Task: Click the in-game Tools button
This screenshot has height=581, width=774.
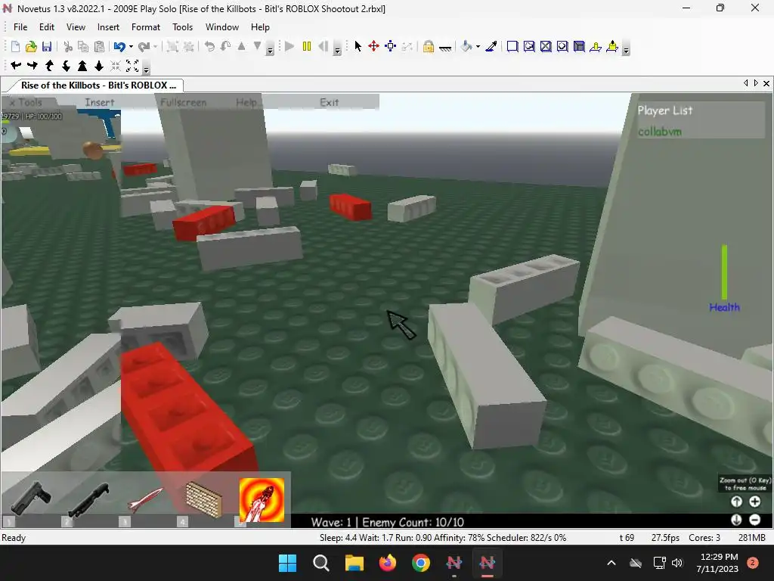Action: tap(29, 102)
